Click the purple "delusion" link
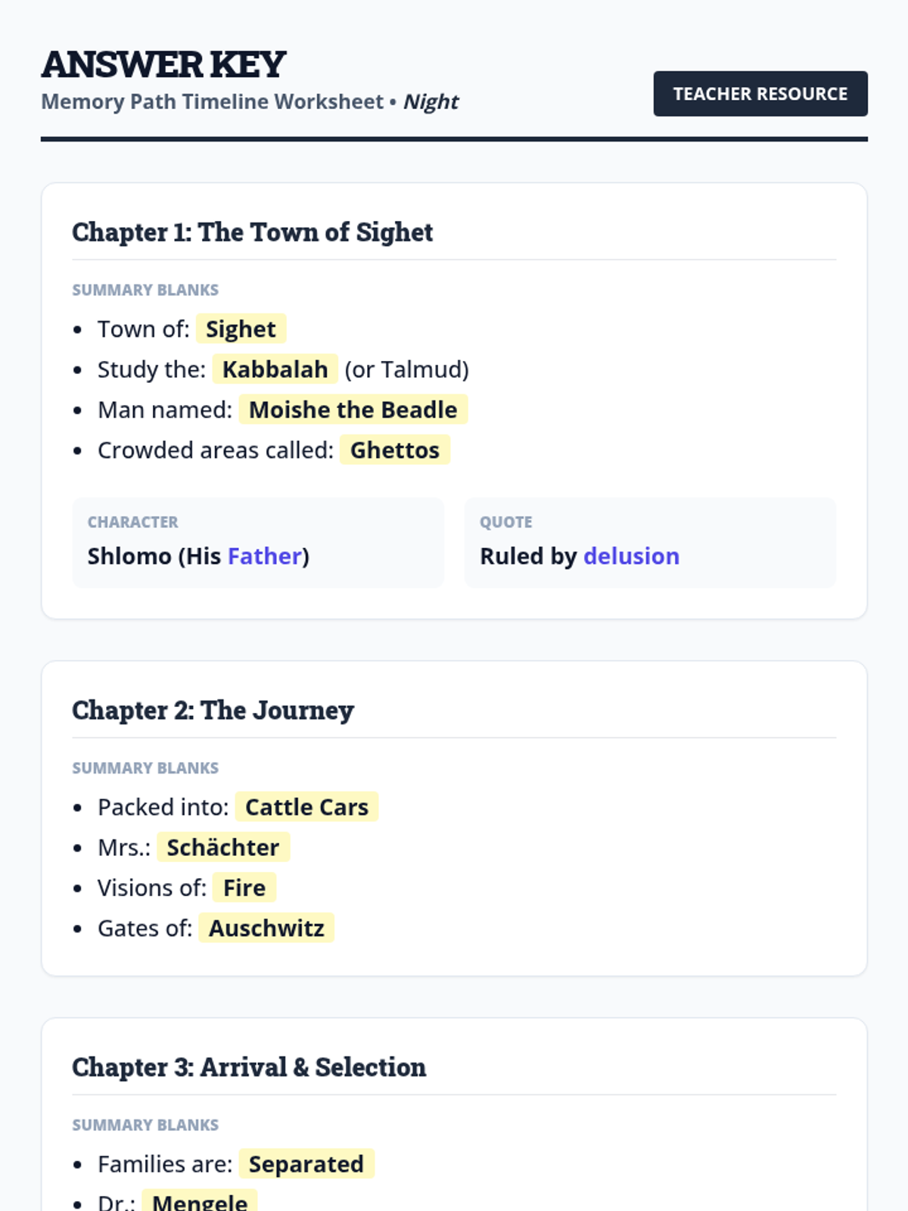Screen dimensions: 908x1211 pos(631,556)
